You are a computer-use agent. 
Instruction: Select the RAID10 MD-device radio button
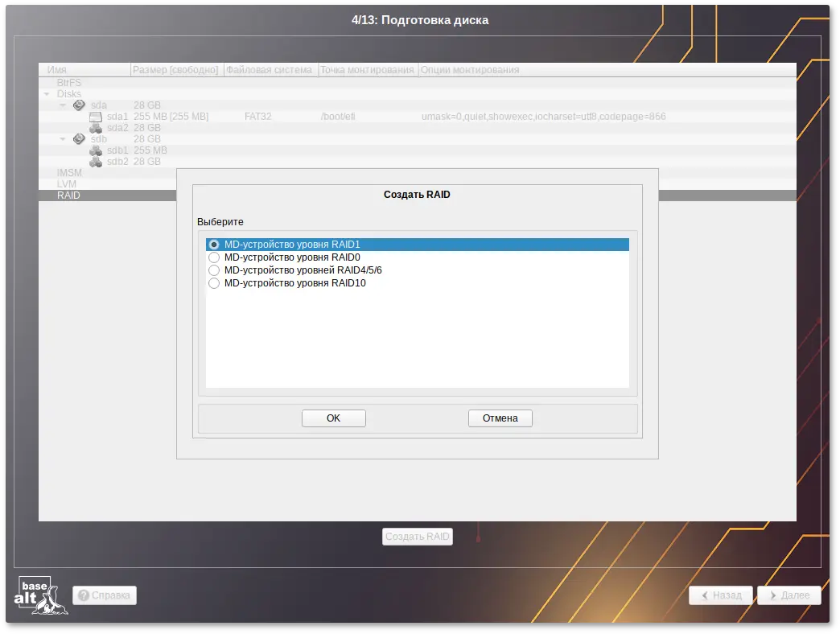214,283
